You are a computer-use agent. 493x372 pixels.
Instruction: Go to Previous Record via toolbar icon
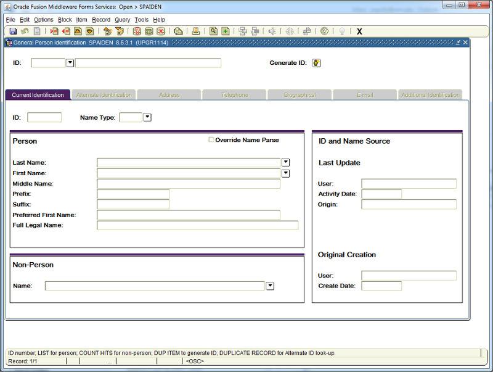[x=78, y=31]
